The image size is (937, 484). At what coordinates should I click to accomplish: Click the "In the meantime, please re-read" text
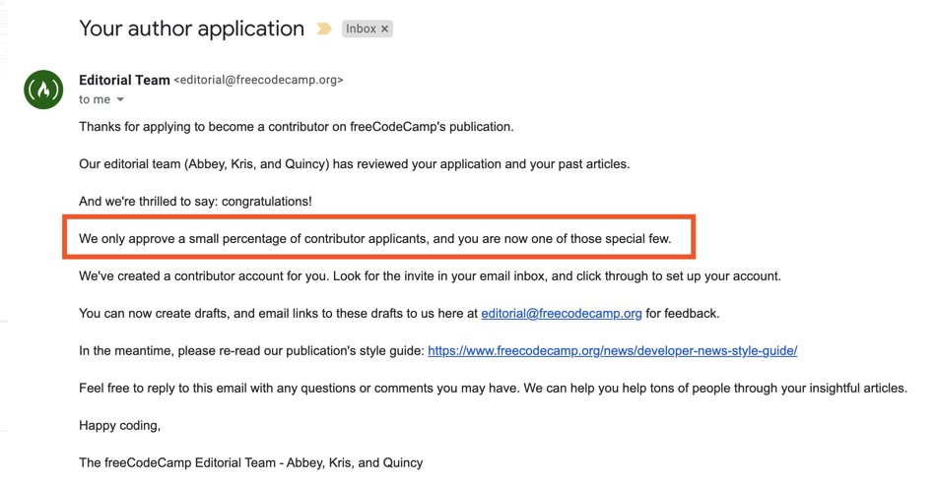coord(251,351)
